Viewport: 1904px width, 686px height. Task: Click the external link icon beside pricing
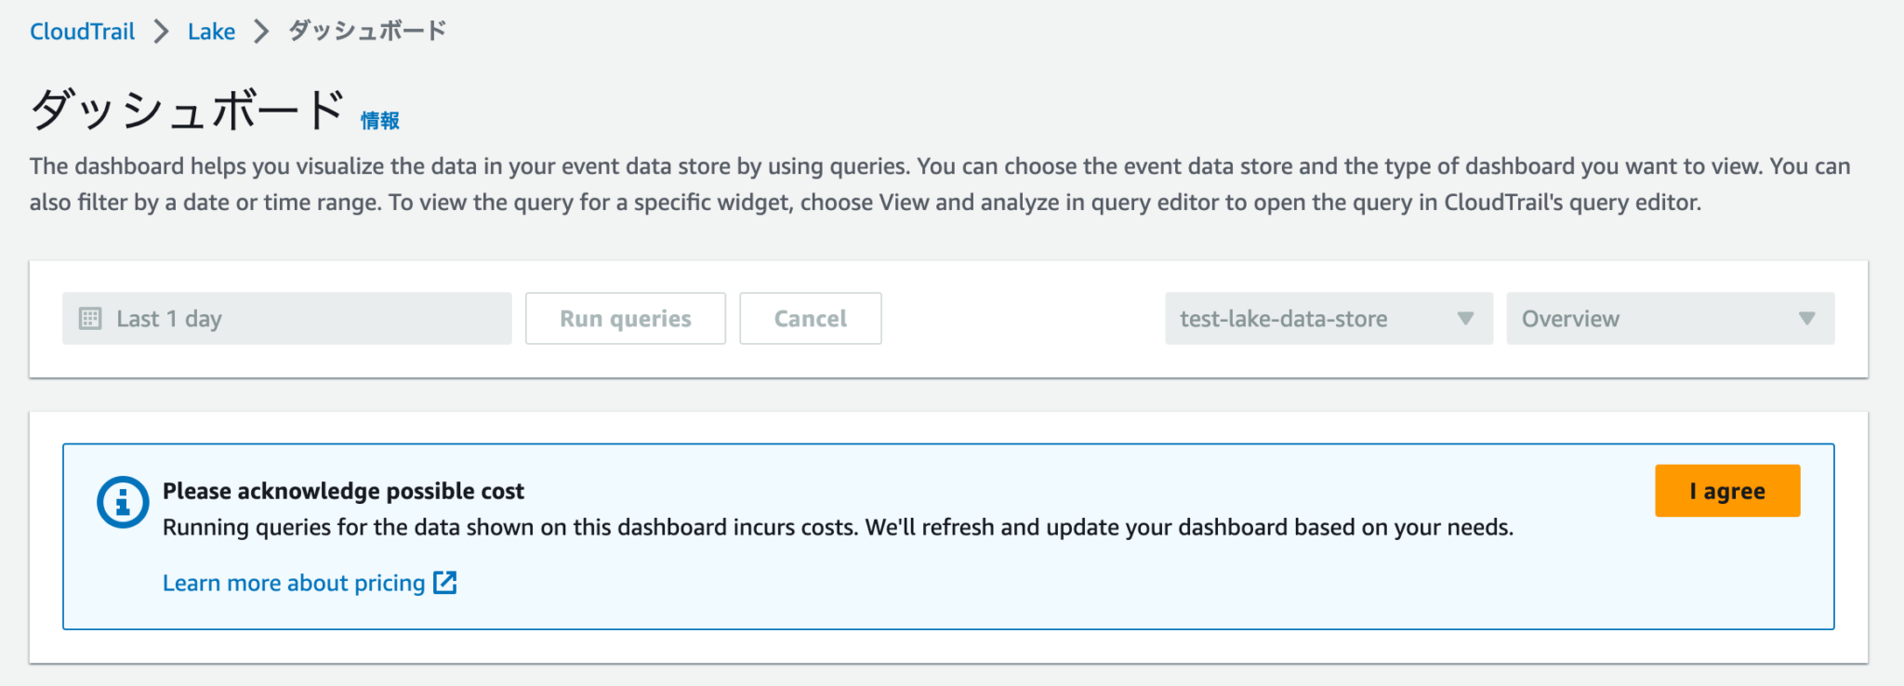(x=445, y=583)
